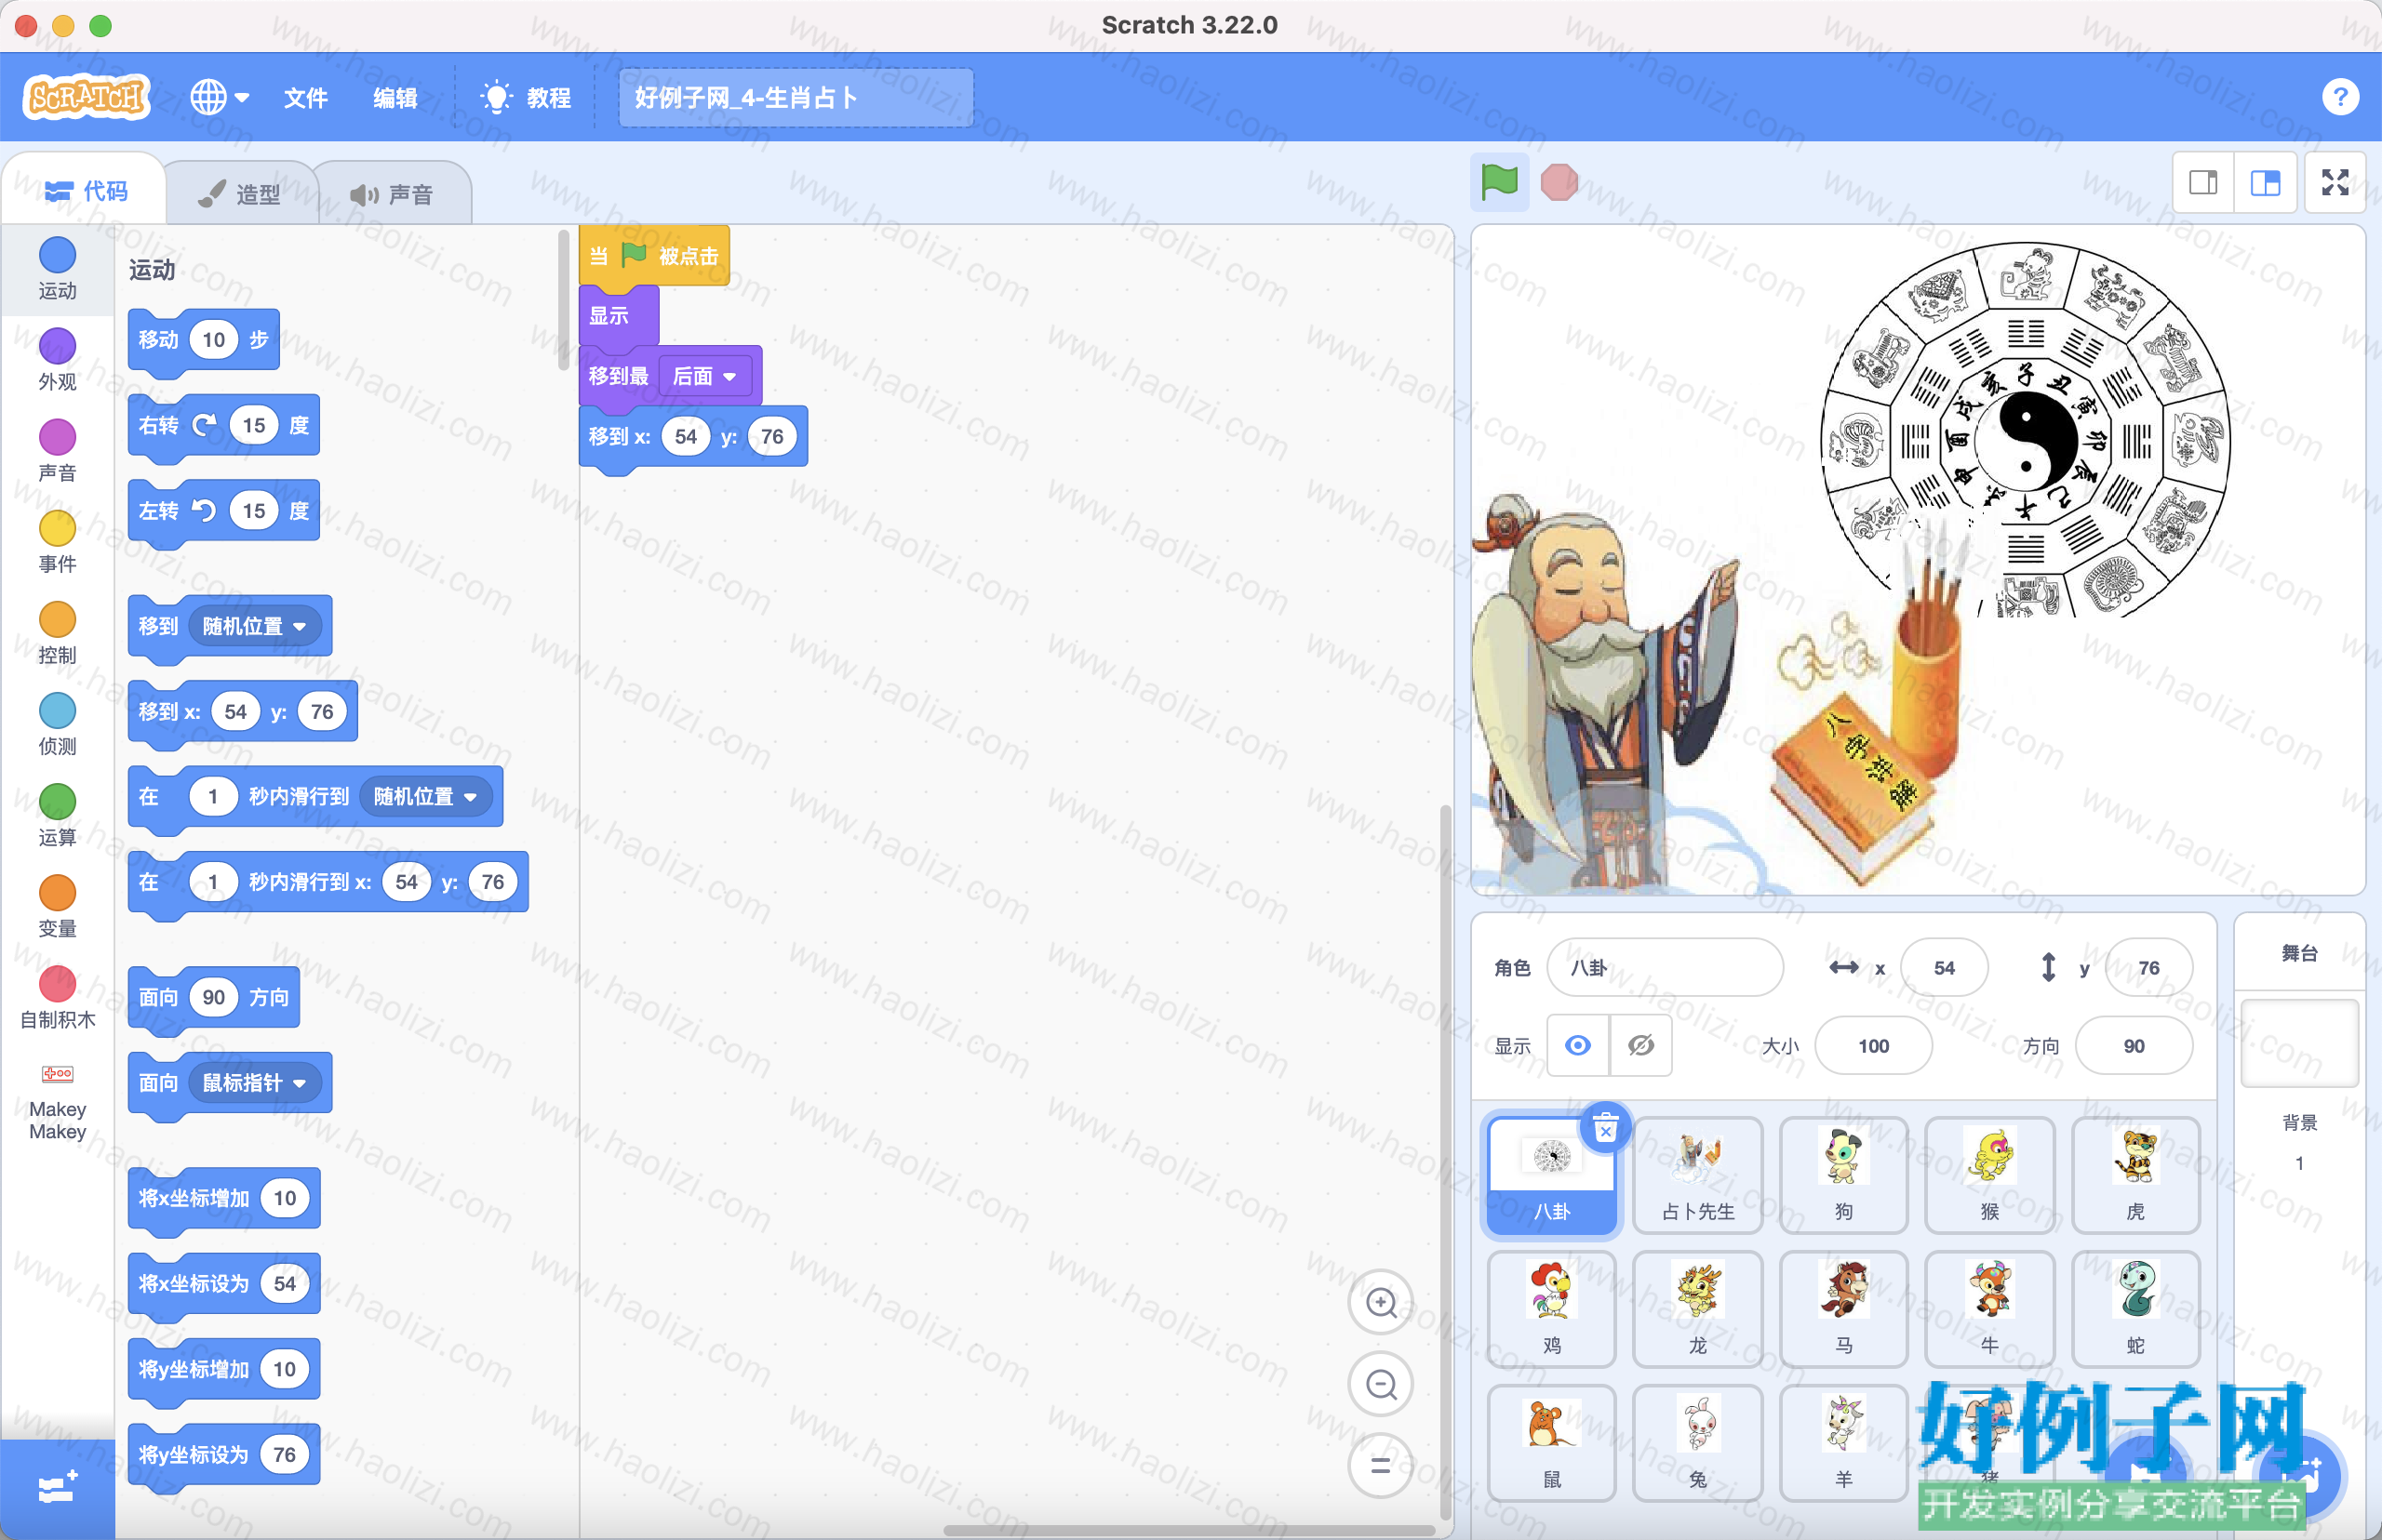Select the 运算 block category

(57, 815)
